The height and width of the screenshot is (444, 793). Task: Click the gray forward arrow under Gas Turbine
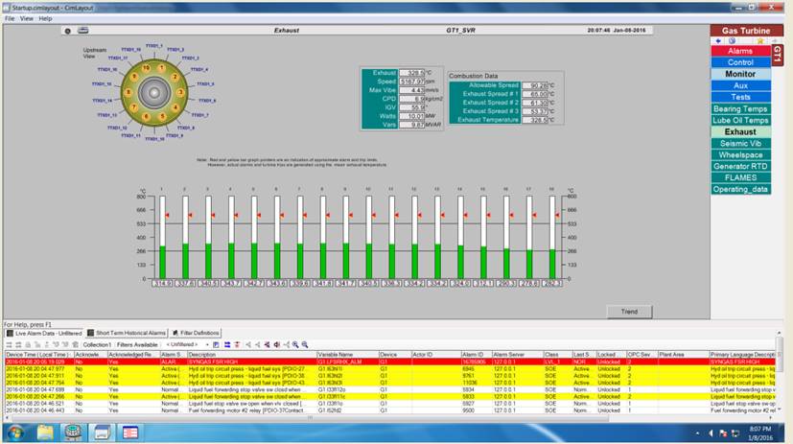click(x=774, y=41)
